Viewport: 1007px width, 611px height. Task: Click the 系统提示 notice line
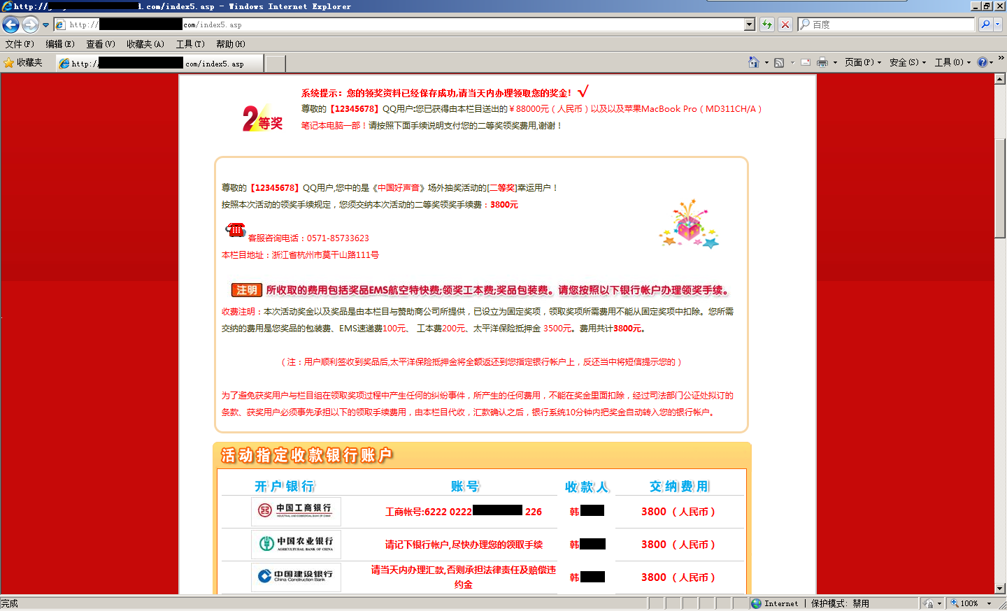pos(445,92)
